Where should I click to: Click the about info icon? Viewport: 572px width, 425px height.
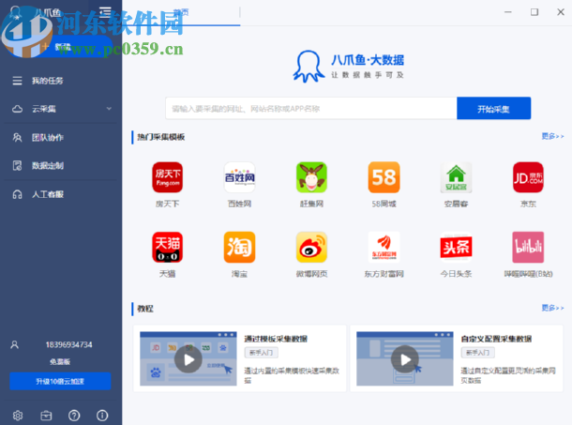point(102,415)
